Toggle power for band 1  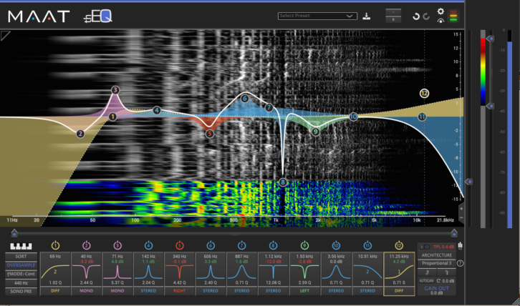pos(55,245)
